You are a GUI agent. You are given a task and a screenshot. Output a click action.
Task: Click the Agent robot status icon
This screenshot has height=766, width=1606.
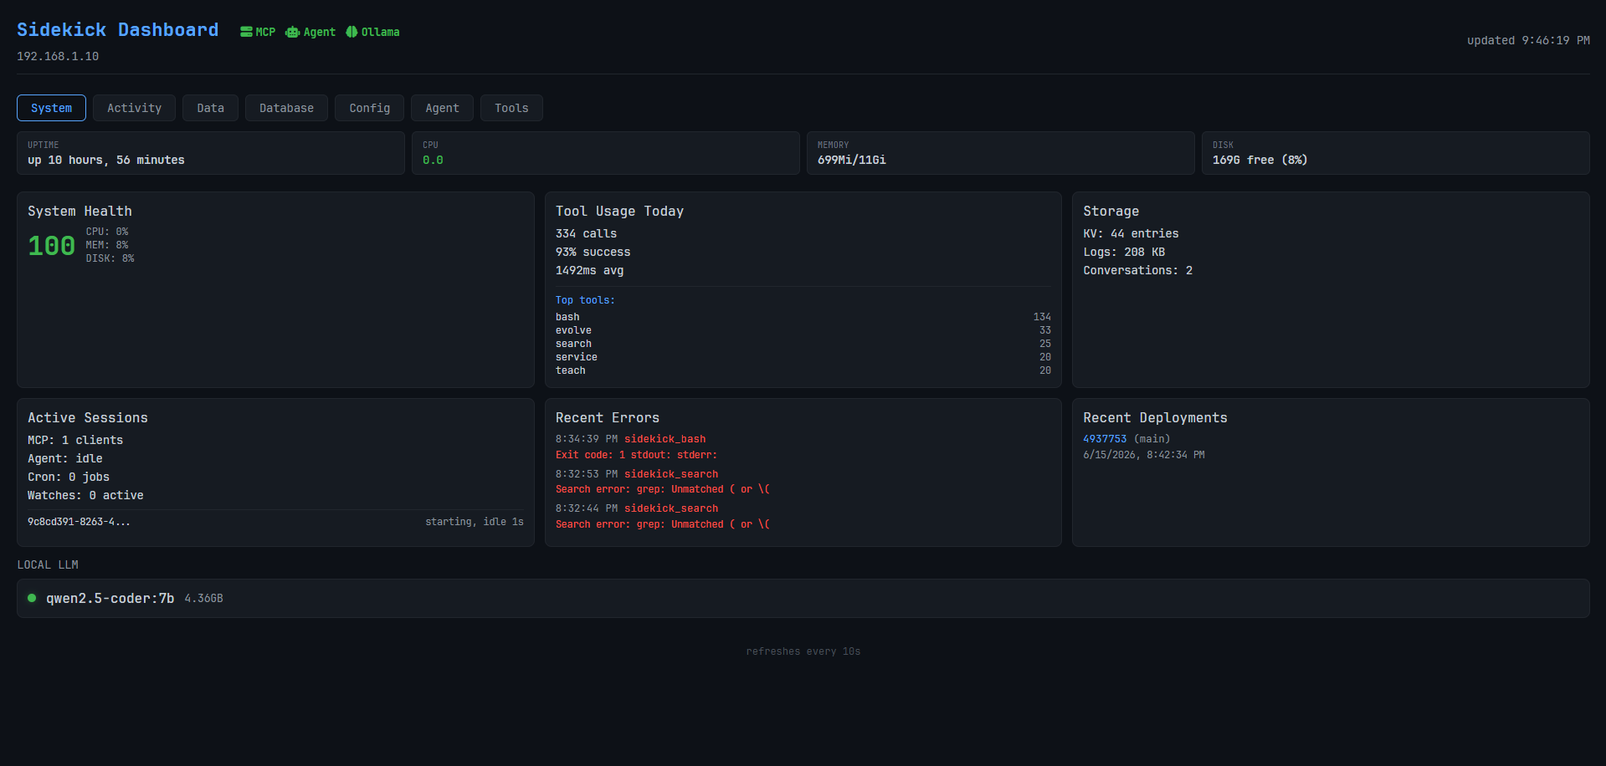coord(292,32)
